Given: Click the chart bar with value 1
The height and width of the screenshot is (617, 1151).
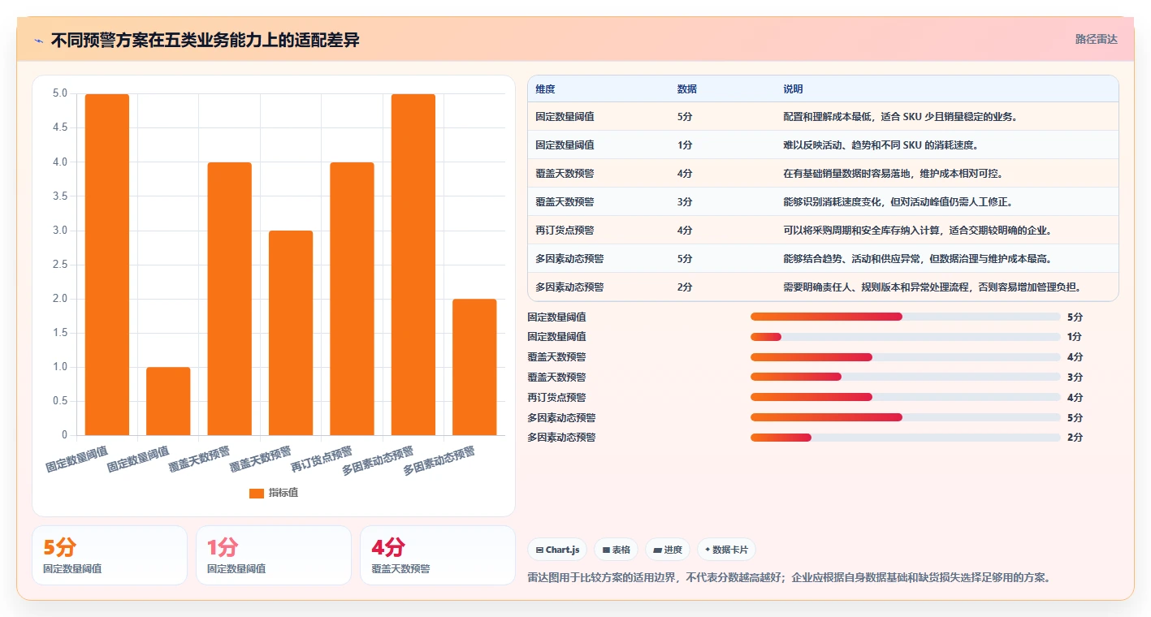Looking at the screenshot, I should (168, 401).
